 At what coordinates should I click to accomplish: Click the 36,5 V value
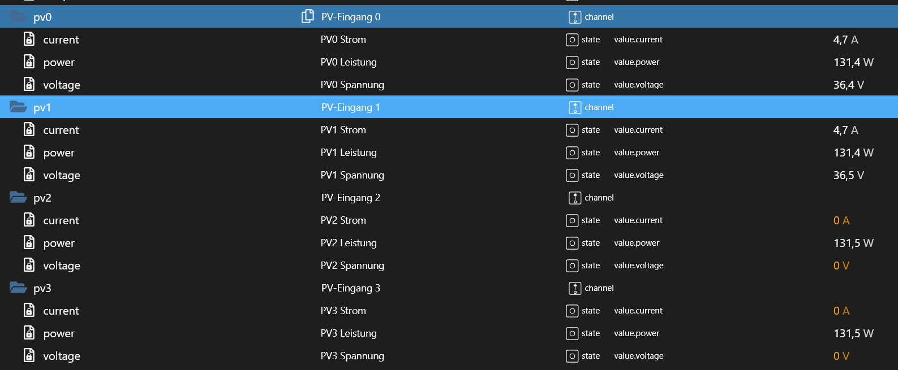[x=849, y=176]
